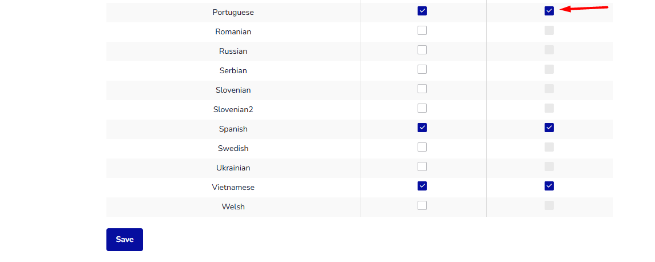Uncheck Portuguese first column checkbox
Viewport: 655px width, 262px height.
[422, 11]
